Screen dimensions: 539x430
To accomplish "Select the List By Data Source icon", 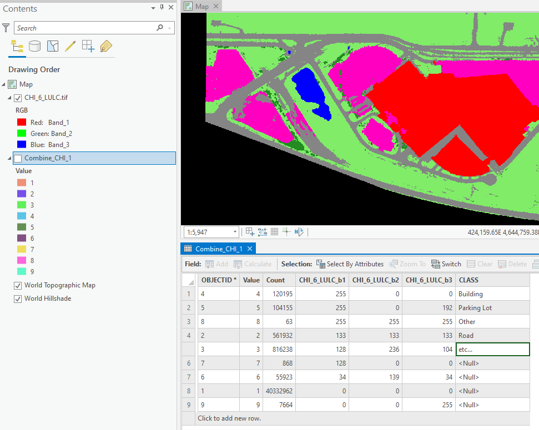I will 34,46.
